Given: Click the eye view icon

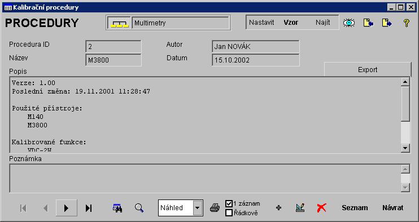Looking at the screenshot, I should (x=349, y=23).
